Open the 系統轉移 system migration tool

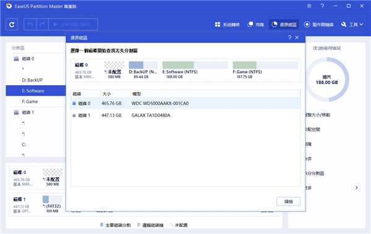(228, 25)
